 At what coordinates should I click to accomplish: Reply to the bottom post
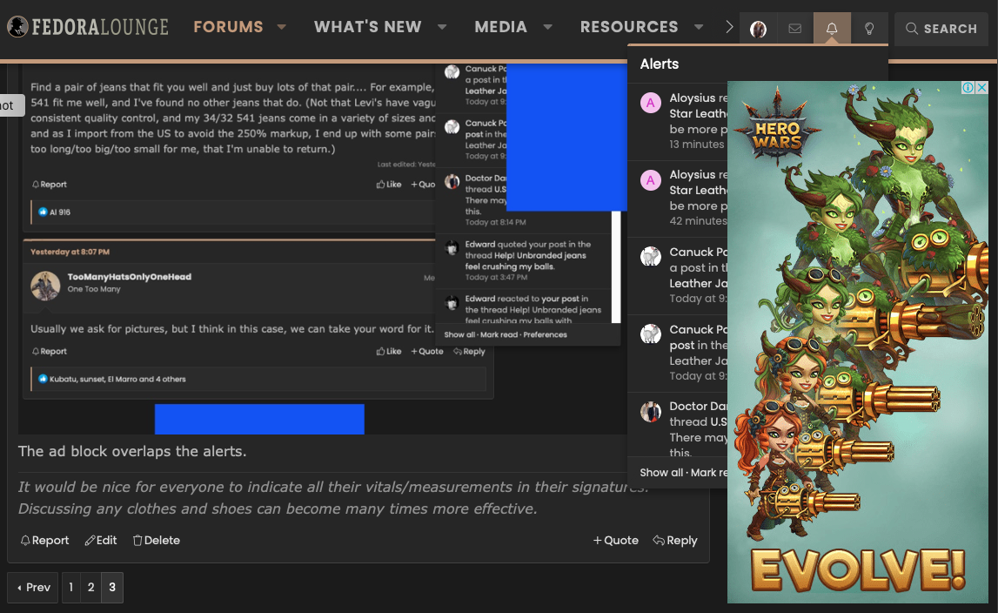[x=675, y=541]
